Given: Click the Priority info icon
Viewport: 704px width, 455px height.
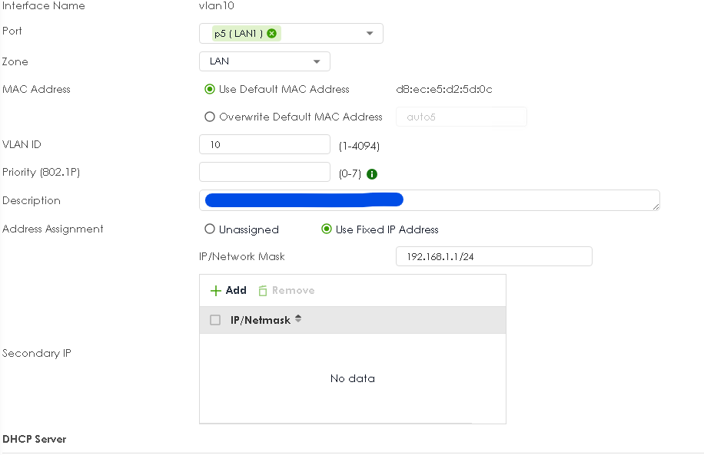Looking at the screenshot, I should (x=372, y=174).
